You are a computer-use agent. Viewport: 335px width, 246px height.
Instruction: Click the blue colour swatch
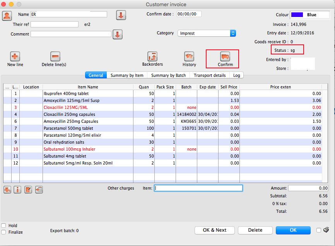click(297, 15)
